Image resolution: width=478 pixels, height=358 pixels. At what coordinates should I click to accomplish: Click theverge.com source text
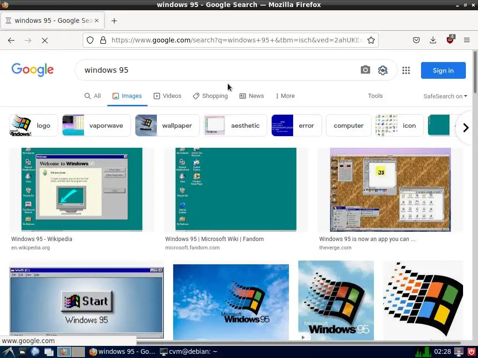coord(335,248)
